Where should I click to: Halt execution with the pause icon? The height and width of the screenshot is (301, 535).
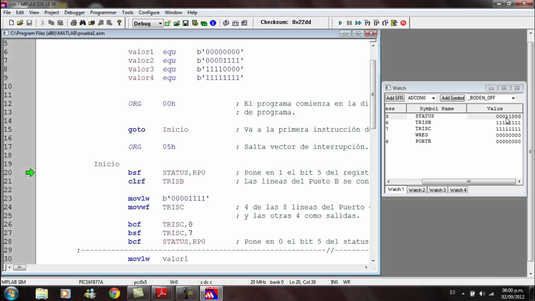(x=349, y=23)
